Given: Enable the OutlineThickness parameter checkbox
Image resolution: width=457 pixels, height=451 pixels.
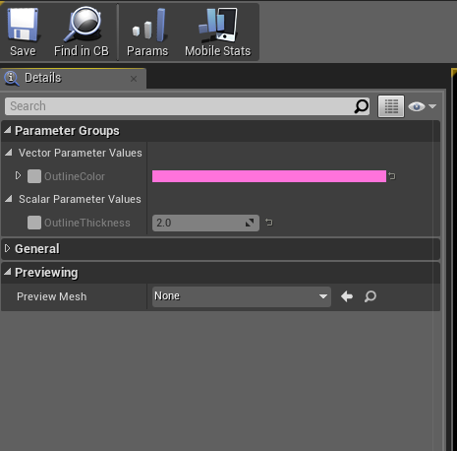Looking at the screenshot, I should 34,223.
